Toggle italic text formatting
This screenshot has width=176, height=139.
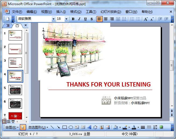click(x=79, y=19)
